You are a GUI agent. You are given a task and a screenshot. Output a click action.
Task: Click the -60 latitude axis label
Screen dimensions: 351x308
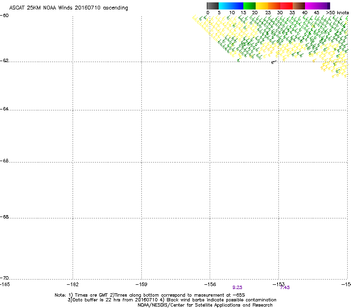coord(4,16)
